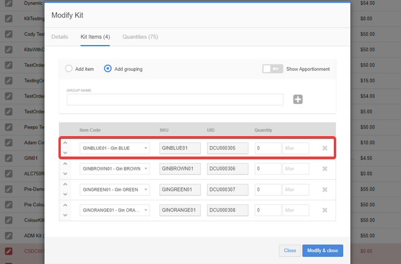Click the Max field for GINGREEN01

pyautogui.click(x=296, y=190)
